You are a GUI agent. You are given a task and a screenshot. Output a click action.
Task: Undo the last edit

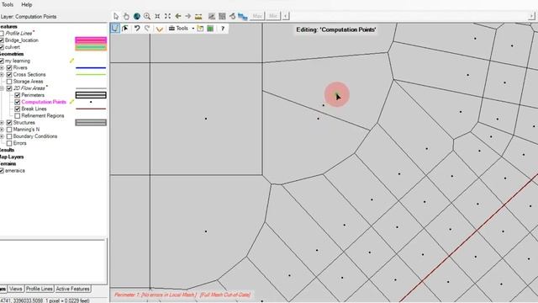click(137, 28)
